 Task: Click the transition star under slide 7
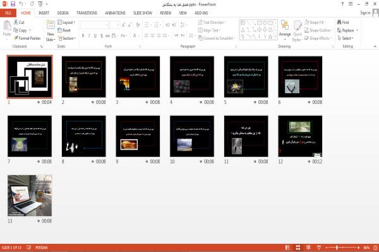click(39, 161)
